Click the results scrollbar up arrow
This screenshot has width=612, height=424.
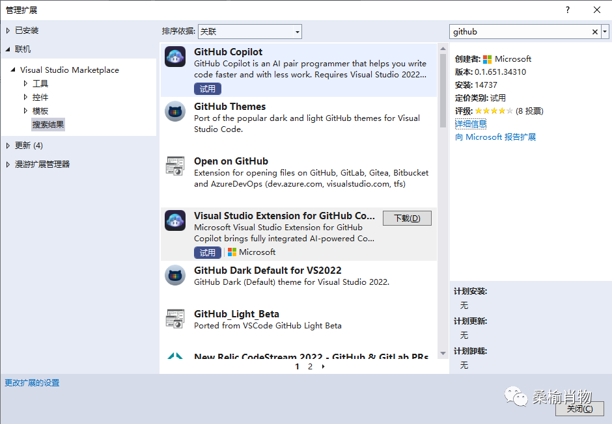[443, 49]
